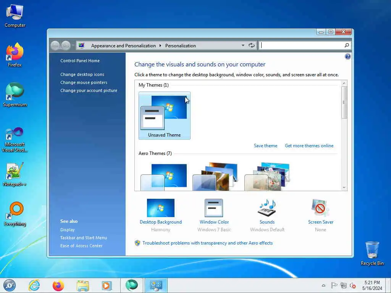Click Appearance and Personalization breadcrumb

click(x=123, y=46)
